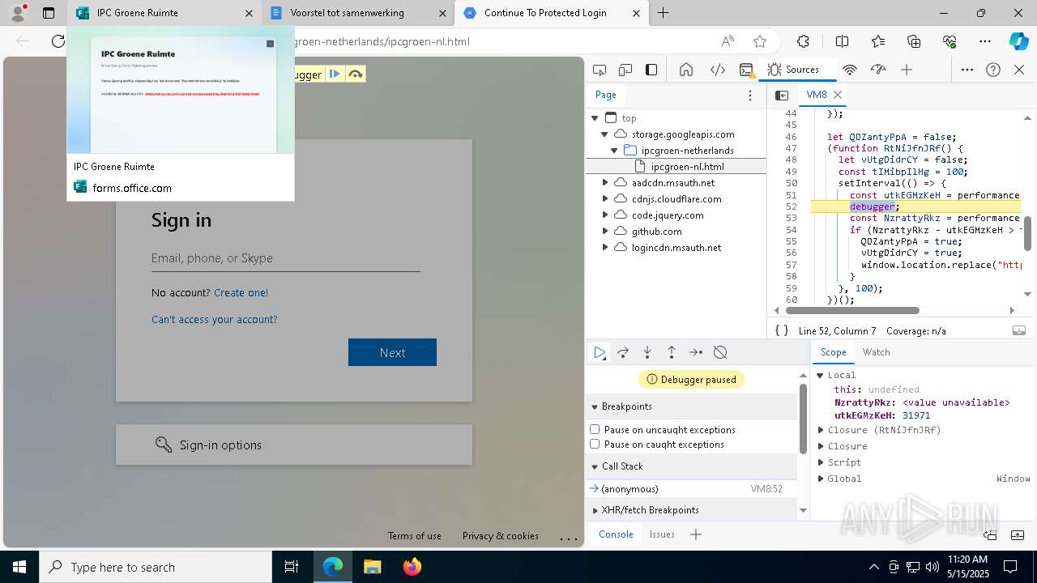The height and width of the screenshot is (583, 1037).
Task: Collapse the top frame tree node
Action: pyautogui.click(x=595, y=118)
